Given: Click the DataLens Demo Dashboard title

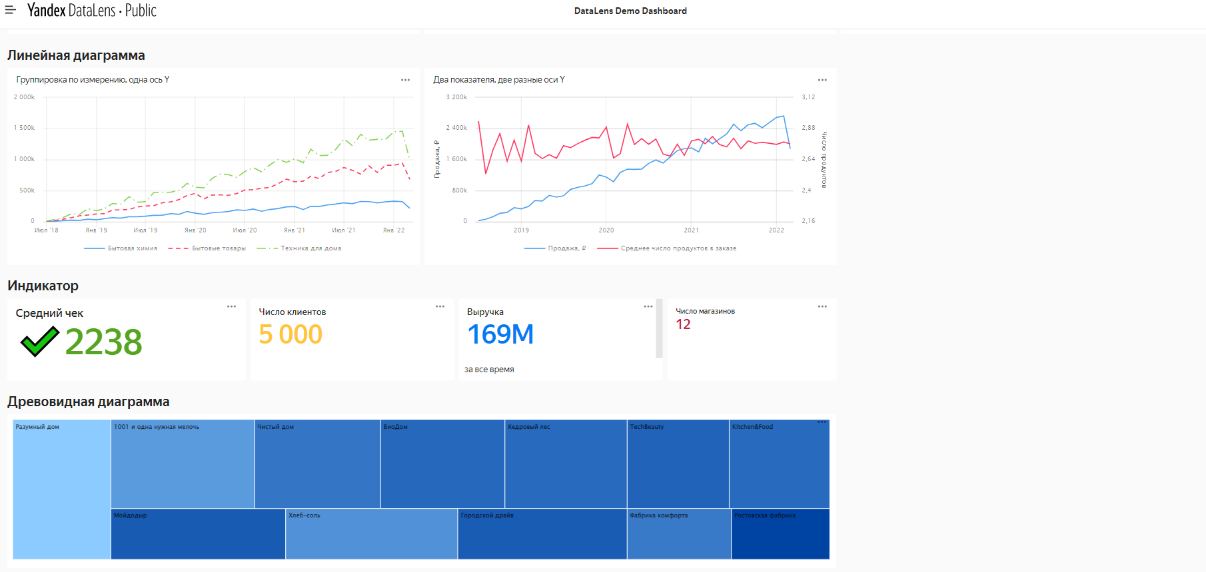Looking at the screenshot, I should point(630,11).
